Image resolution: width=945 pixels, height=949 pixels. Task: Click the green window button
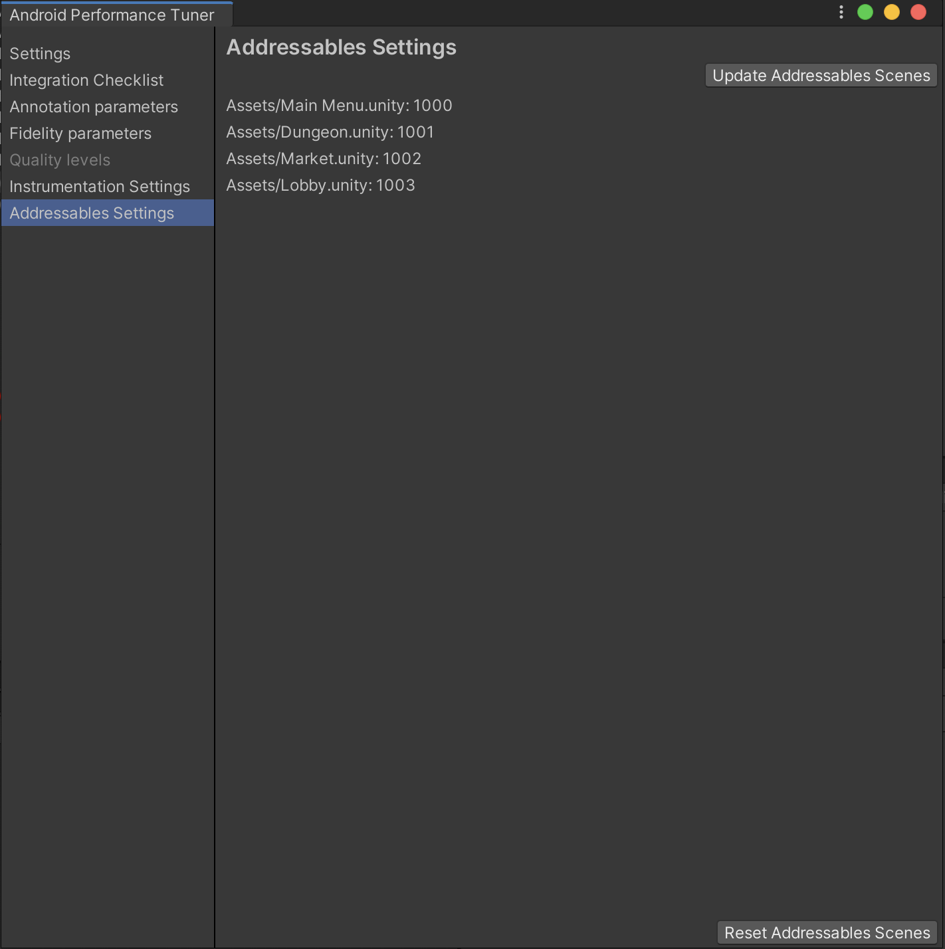[865, 13]
